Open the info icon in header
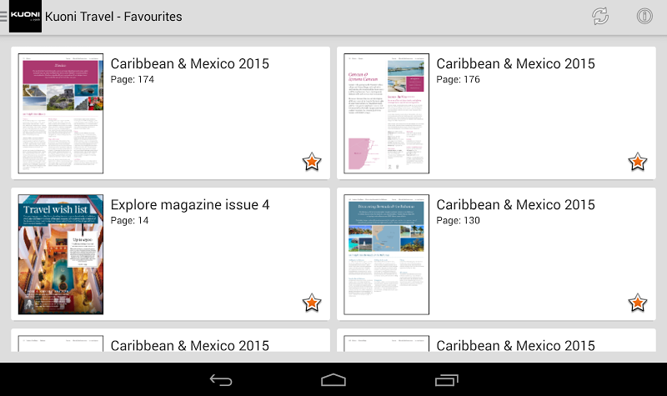This screenshot has height=396, width=667. click(x=644, y=17)
